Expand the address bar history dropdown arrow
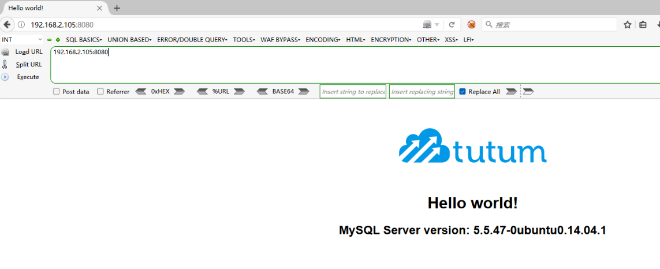Screen dimensions: 660x269 click(437, 25)
